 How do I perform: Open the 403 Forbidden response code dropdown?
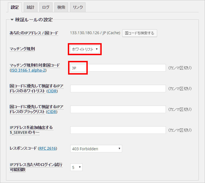(96, 149)
